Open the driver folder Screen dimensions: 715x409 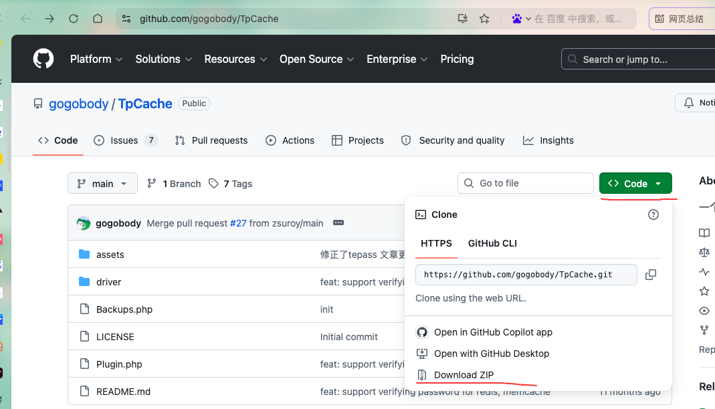[108, 282]
